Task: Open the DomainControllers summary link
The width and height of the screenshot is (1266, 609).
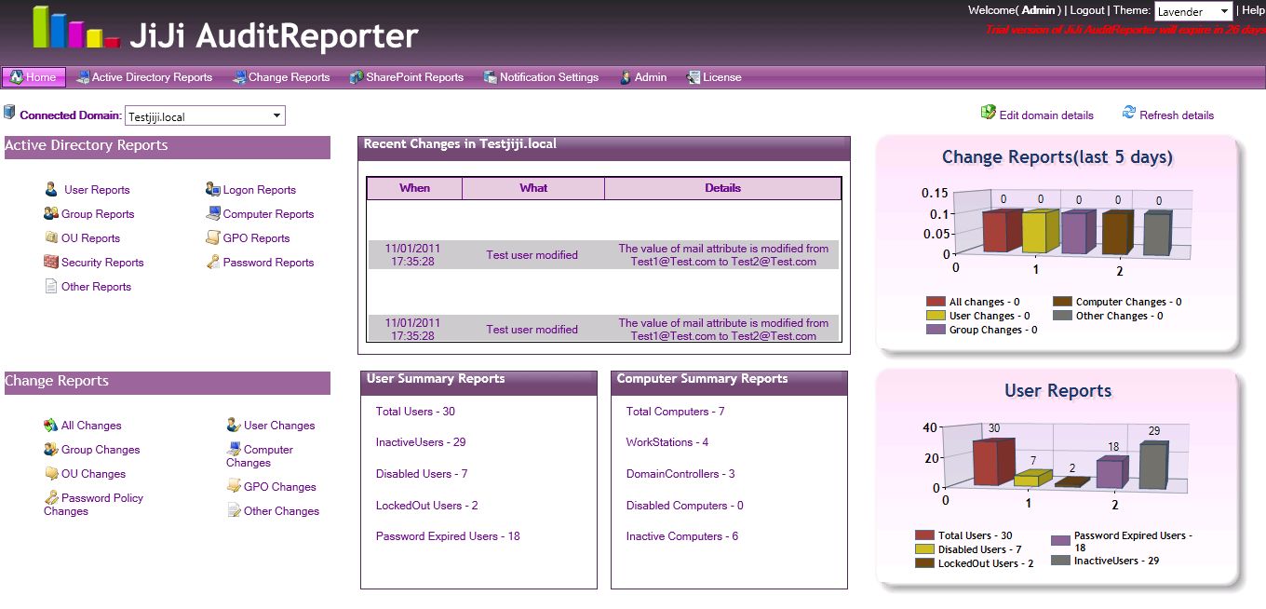Action: [680, 474]
